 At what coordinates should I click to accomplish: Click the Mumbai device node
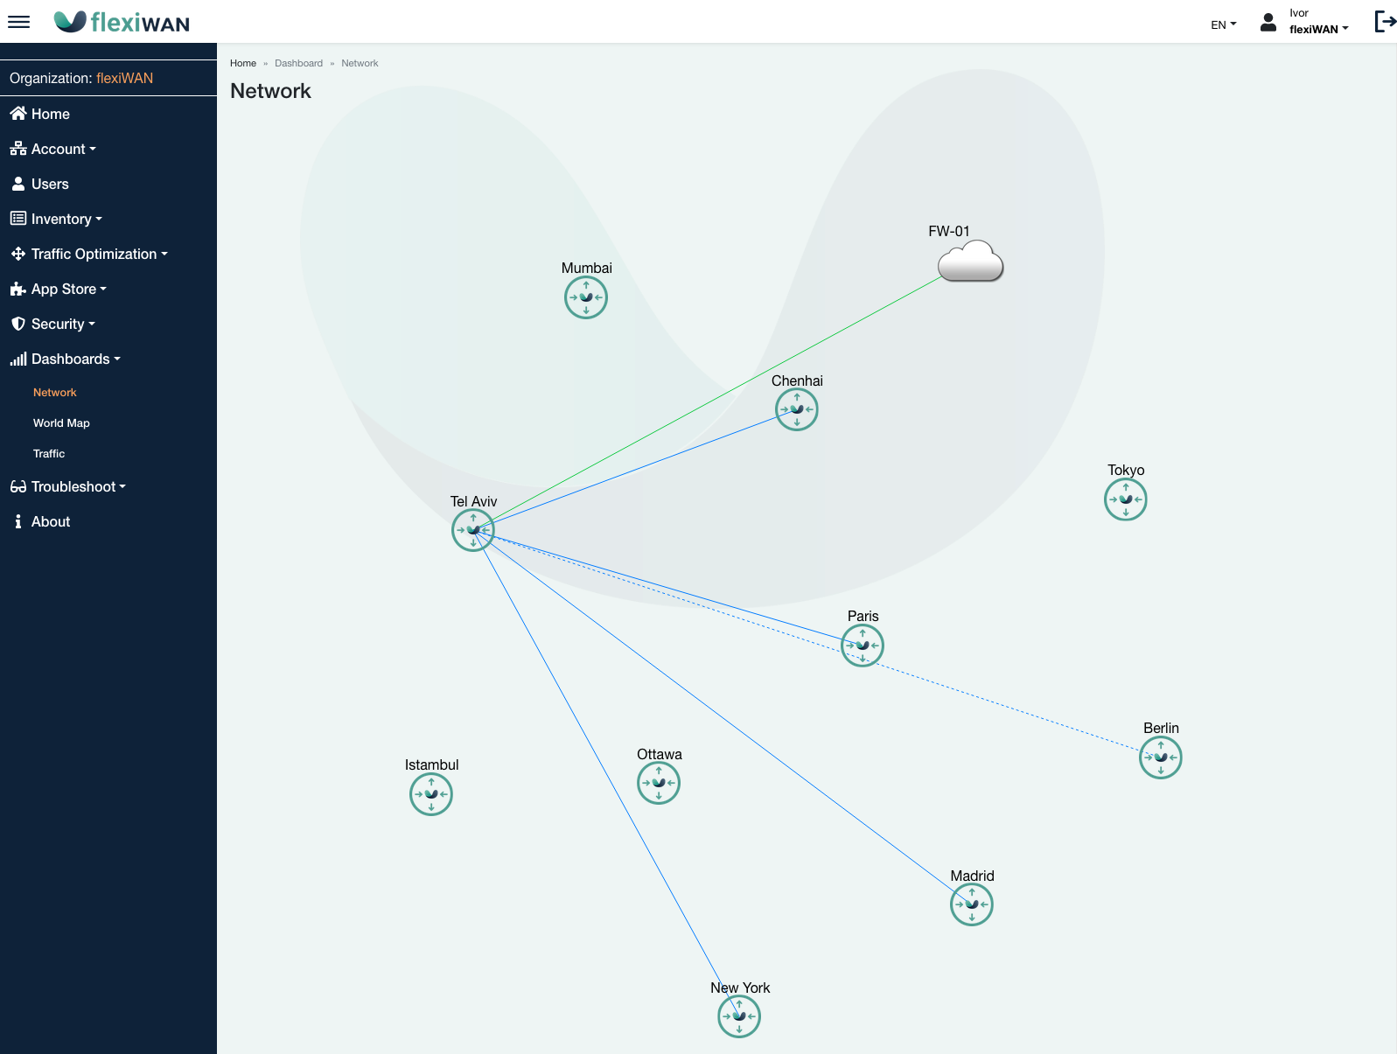click(586, 297)
